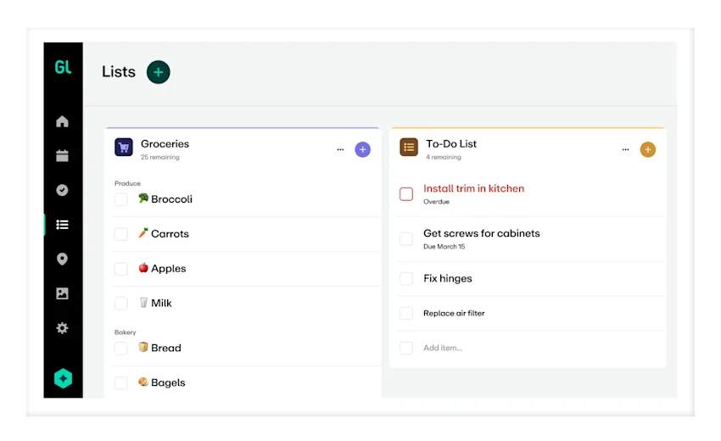The image size is (721, 441).
Task: Click the Bagels item text
Action: [168, 382]
